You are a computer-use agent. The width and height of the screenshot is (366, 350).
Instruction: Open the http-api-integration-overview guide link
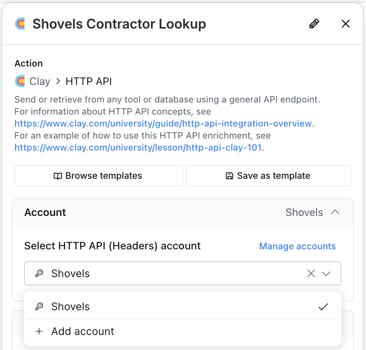[163, 124]
